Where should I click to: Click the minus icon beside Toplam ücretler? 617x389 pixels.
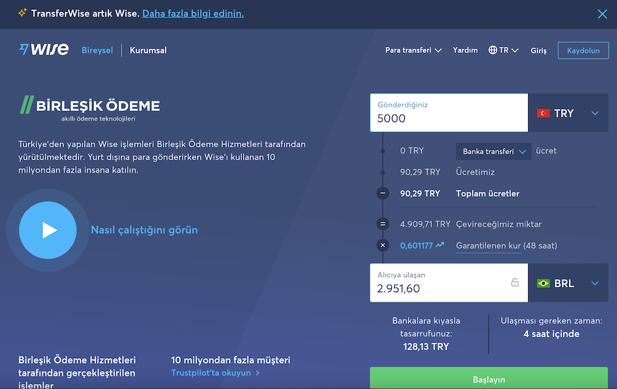coord(383,193)
